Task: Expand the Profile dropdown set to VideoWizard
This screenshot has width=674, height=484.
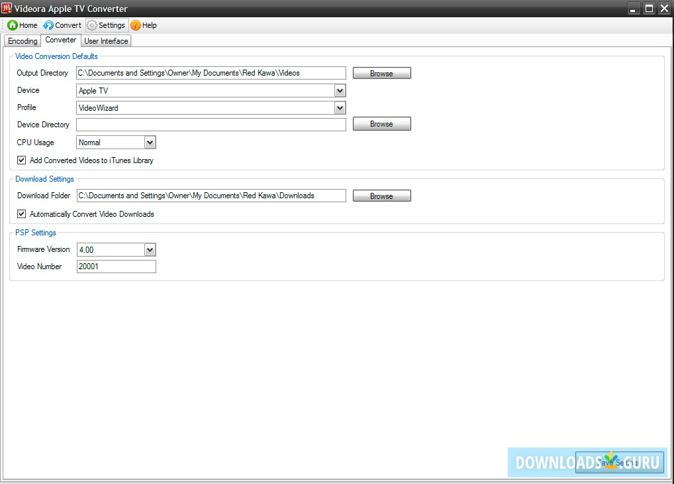Action: pyautogui.click(x=340, y=107)
